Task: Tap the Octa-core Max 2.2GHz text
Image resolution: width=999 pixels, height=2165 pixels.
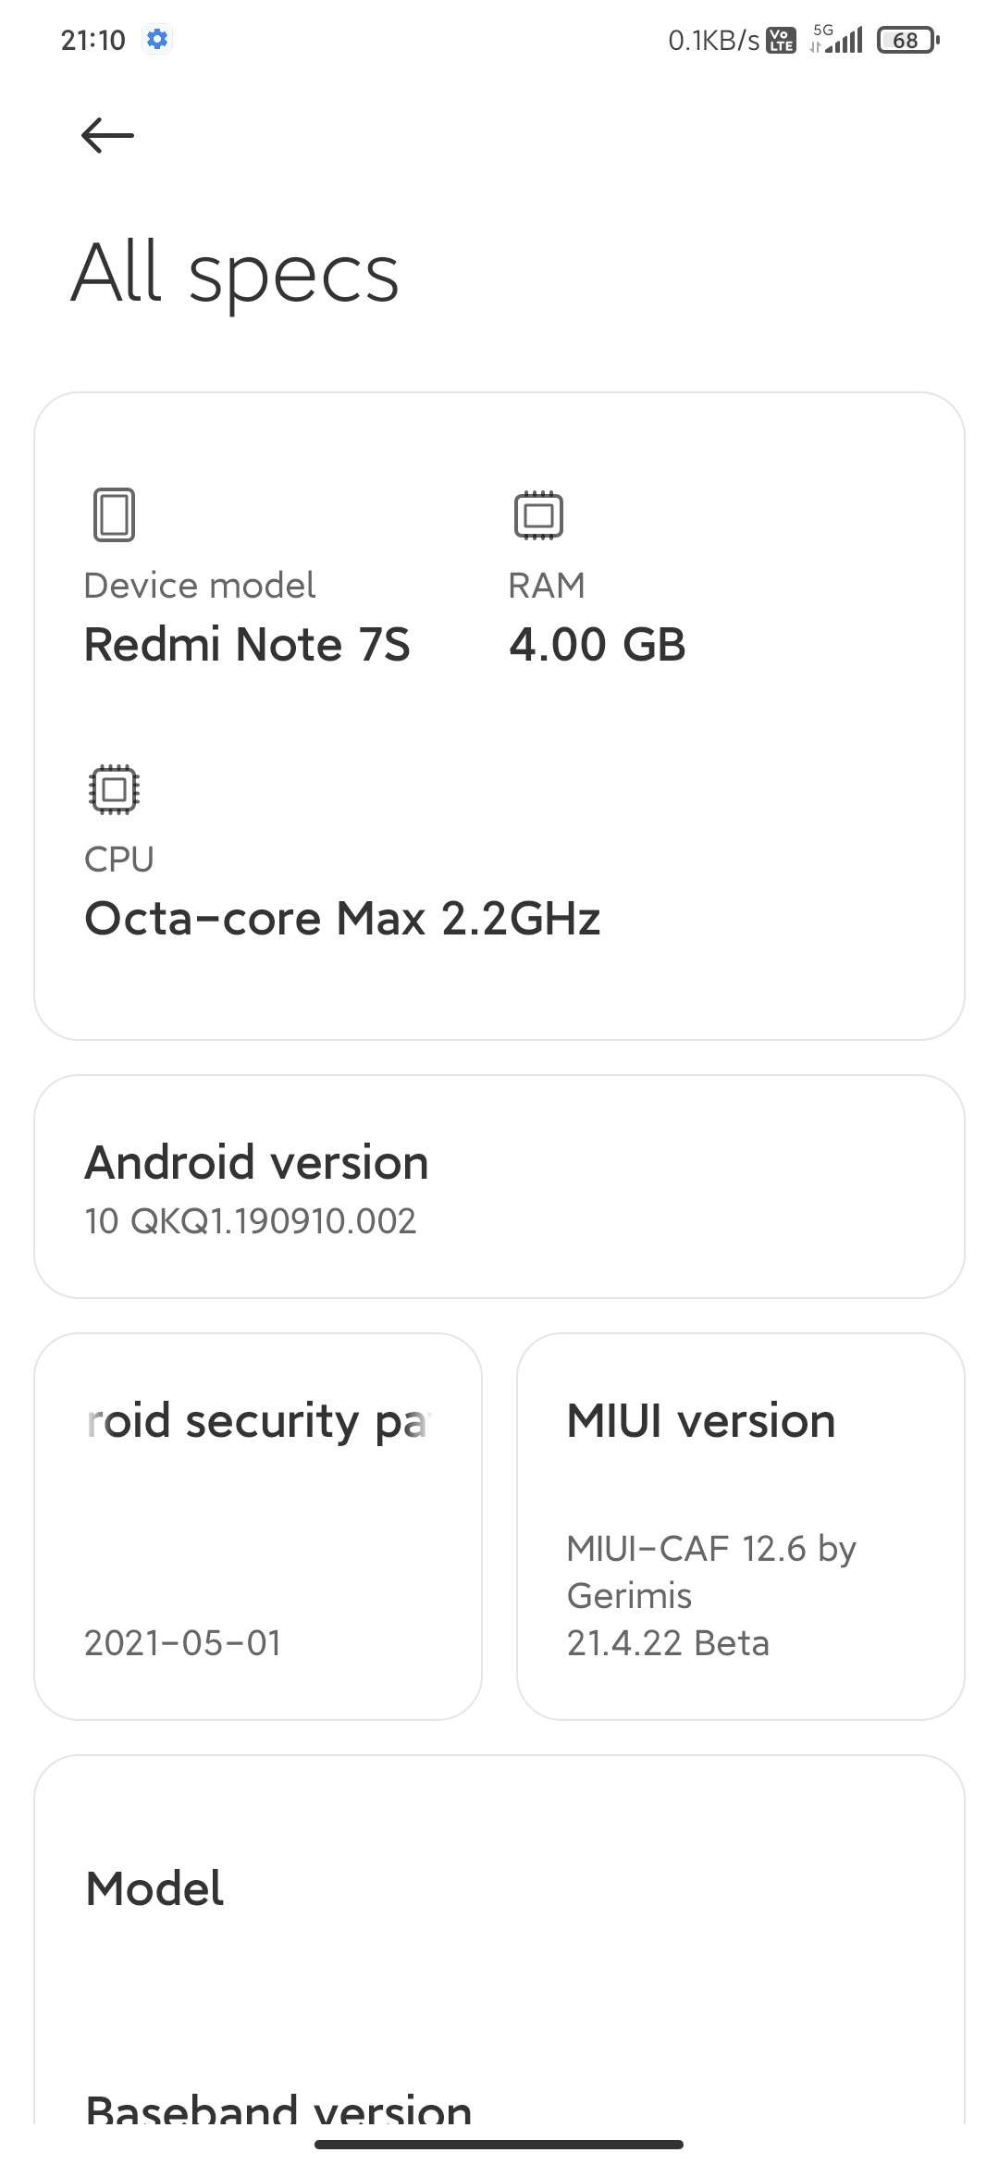Action: tap(342, 919)
